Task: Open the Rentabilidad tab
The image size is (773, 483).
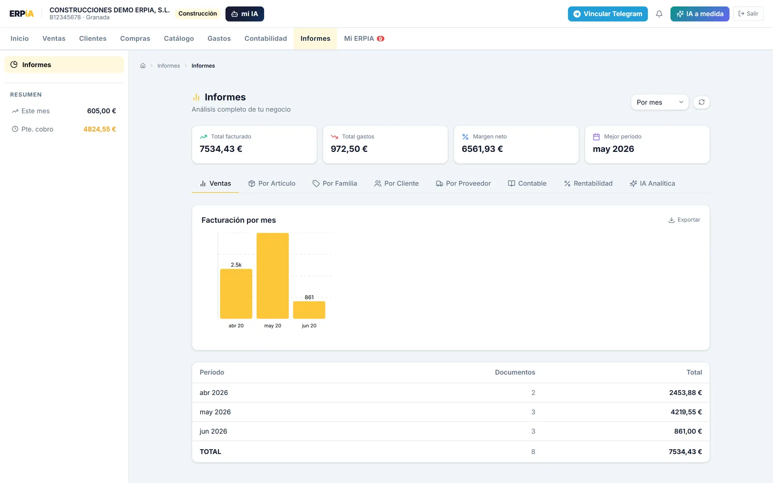Action: tap(588, 184)
